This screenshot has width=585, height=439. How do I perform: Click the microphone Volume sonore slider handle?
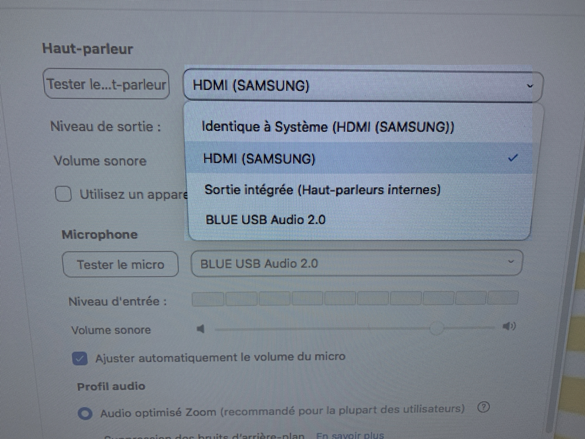pos(437,328)
